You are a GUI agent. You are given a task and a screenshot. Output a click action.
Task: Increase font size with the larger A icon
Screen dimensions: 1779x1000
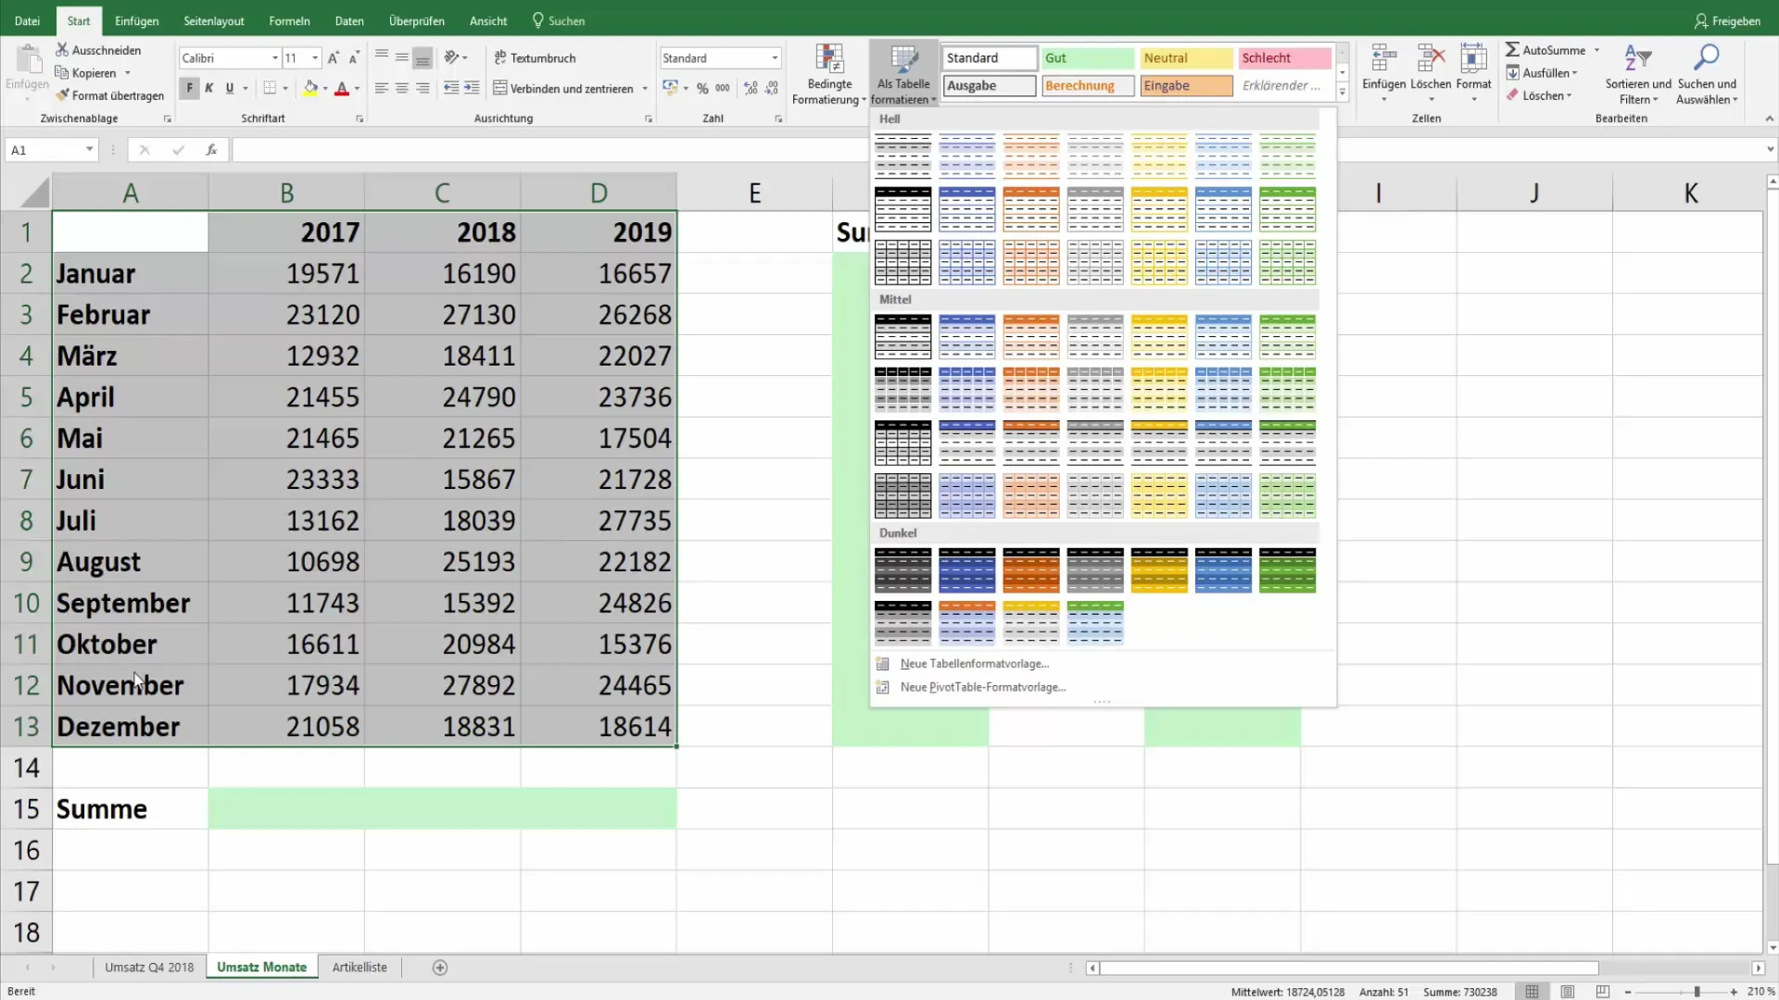pos(333,58)
